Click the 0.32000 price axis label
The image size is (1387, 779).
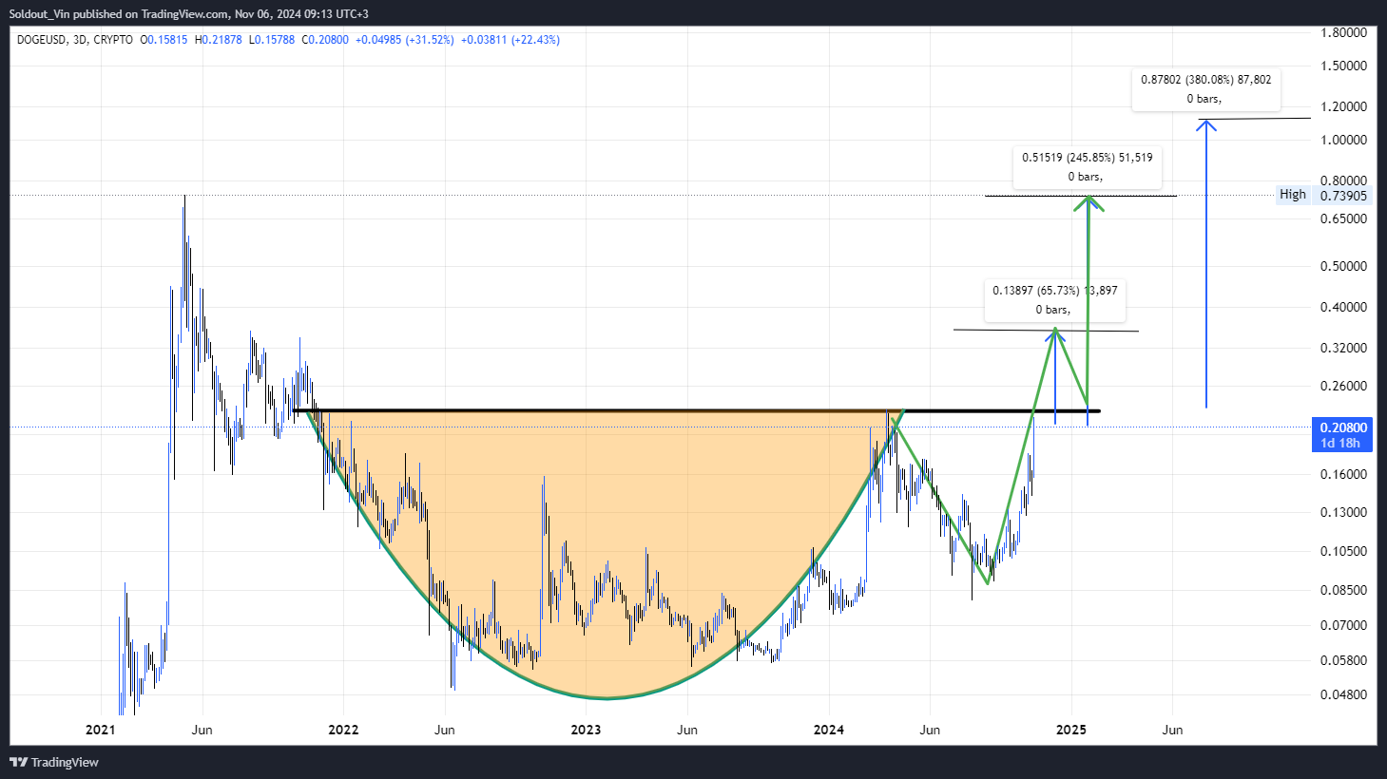(1343, 348)
